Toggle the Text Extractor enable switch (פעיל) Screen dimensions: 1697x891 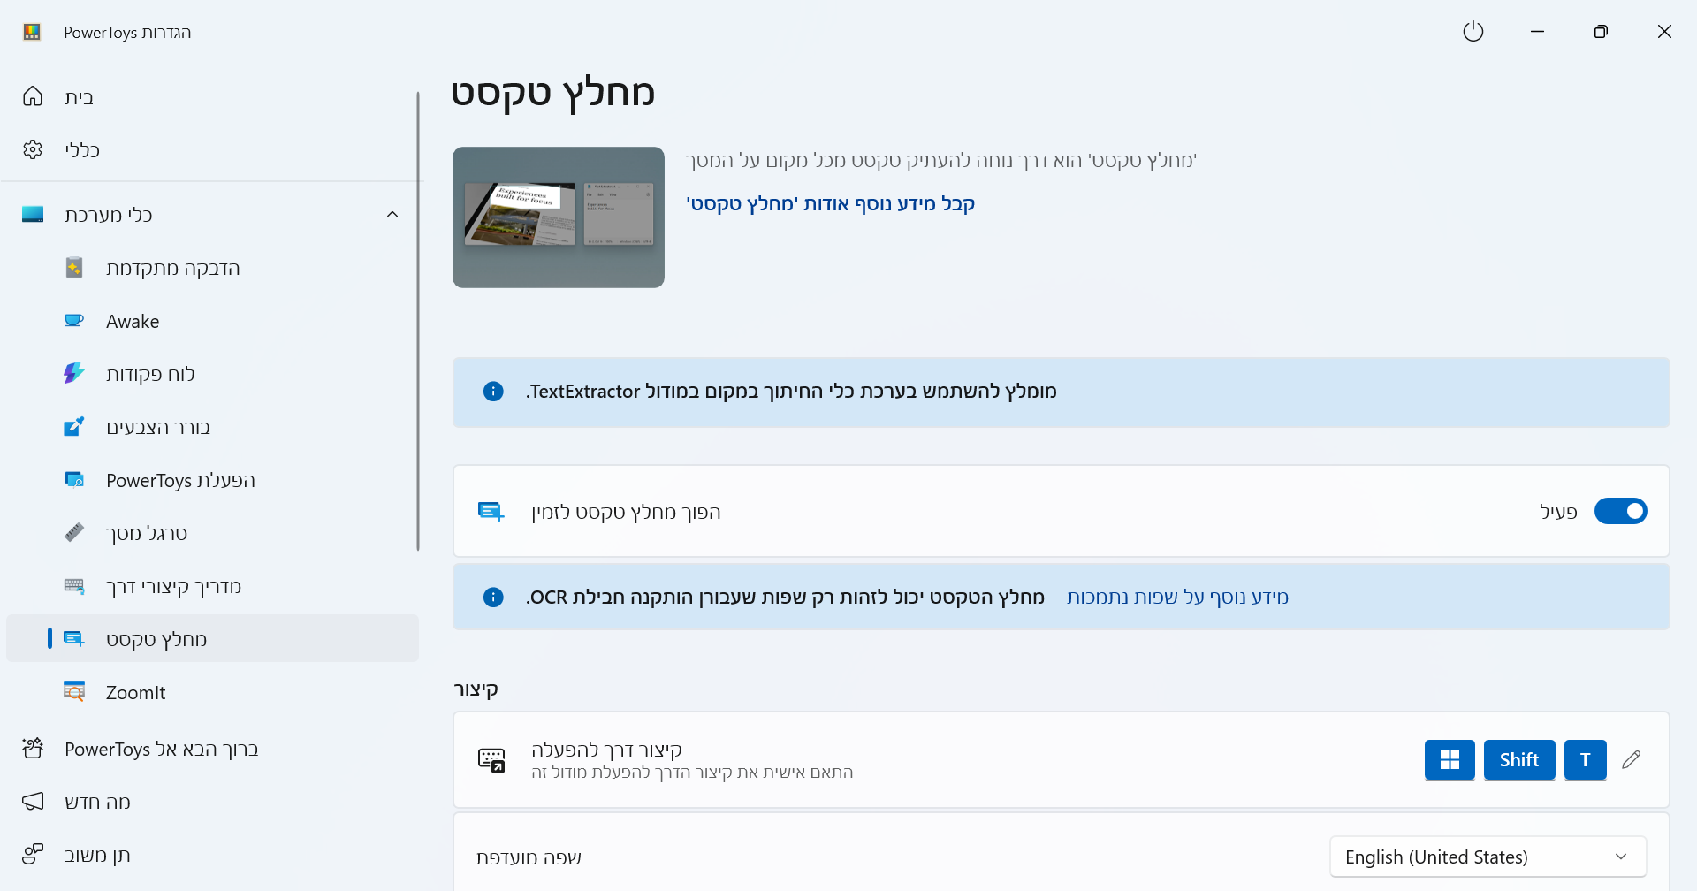coord(1620,511)
